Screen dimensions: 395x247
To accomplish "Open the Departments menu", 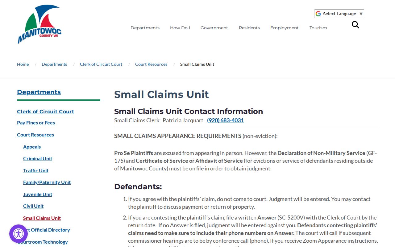I will (145, 28).
